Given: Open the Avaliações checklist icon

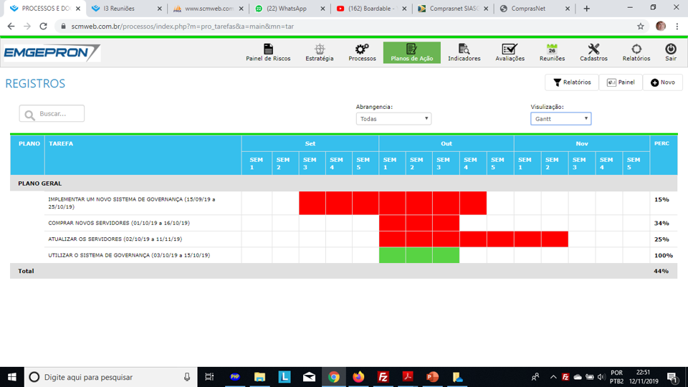Looking at the screenshot, I should click(x=510, y=52).
